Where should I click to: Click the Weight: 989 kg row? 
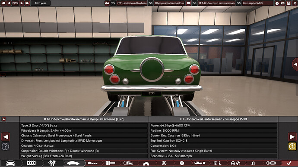point(84,156)
